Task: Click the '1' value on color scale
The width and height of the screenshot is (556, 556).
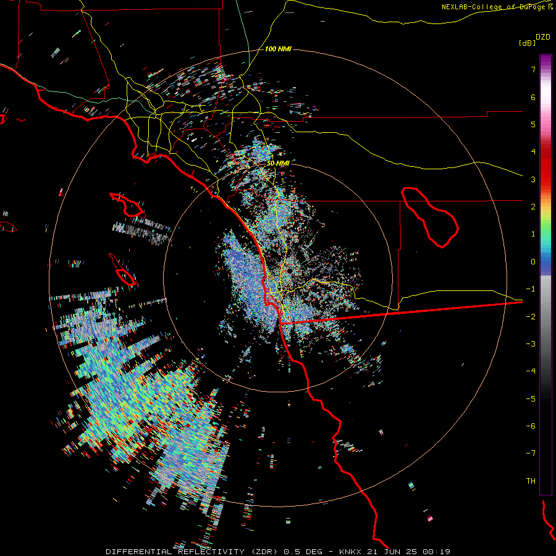Action: [x=533, y=234]
